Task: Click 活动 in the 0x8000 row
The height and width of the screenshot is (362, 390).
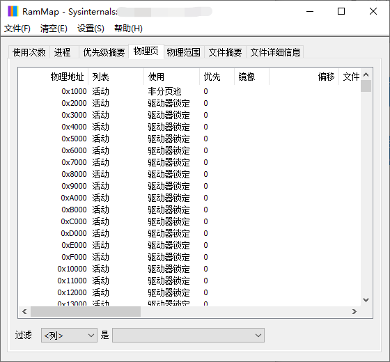Action: 100,174
